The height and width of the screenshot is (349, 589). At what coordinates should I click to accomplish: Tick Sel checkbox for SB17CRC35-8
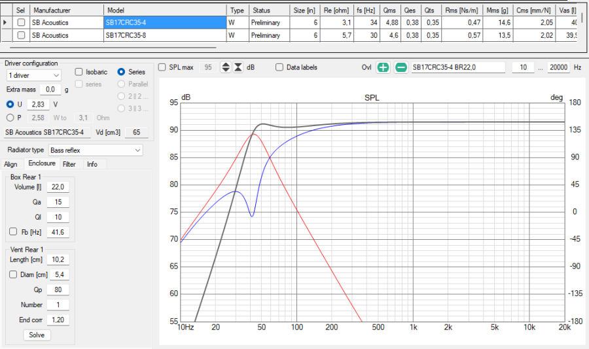click(x=21, y=35)
